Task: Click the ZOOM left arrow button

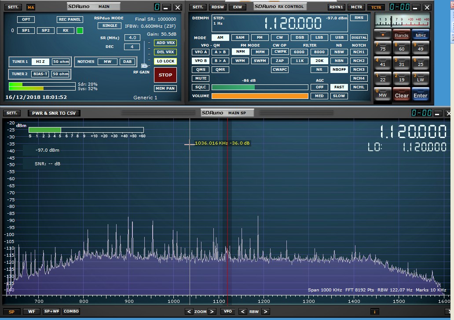Action: 189,312
